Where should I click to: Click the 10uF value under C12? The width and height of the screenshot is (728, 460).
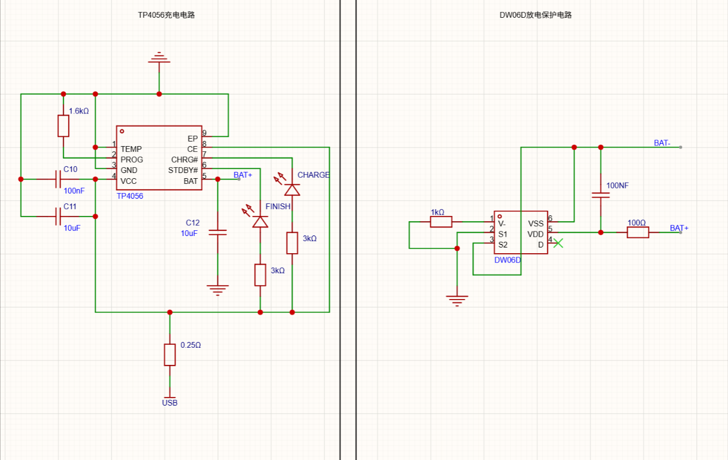click(x=190, y=234)
